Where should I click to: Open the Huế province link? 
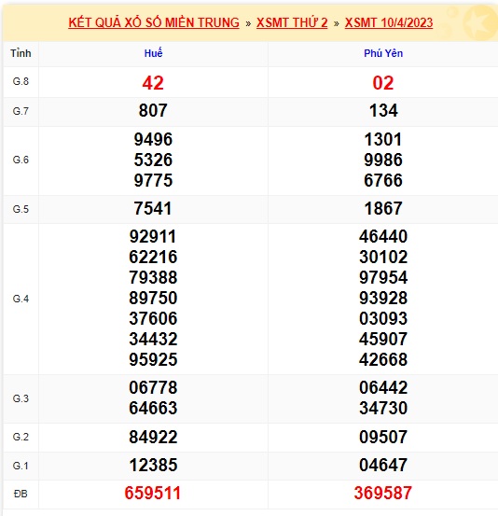(x=153, y=53)
